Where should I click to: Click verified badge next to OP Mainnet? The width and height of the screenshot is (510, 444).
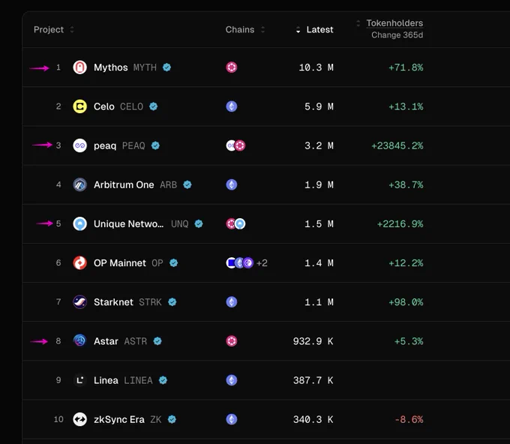coord(174,262)
